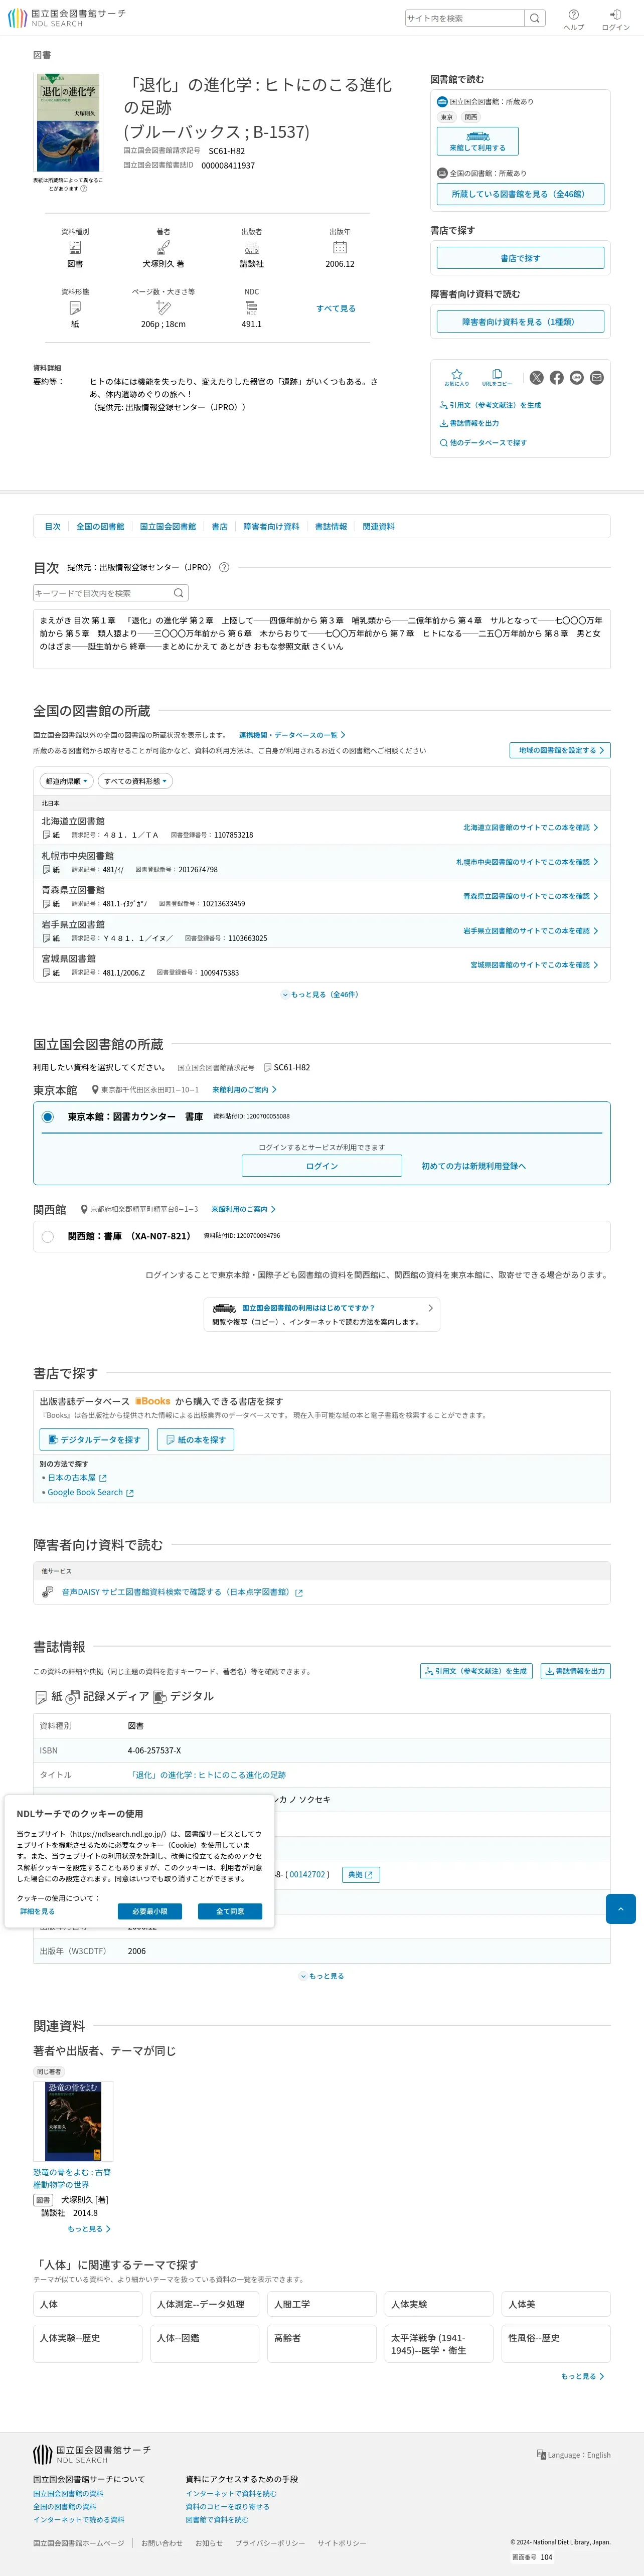Jump to 書店 section tab
The width and height of the screenshot is (644, 2576).
220,526
